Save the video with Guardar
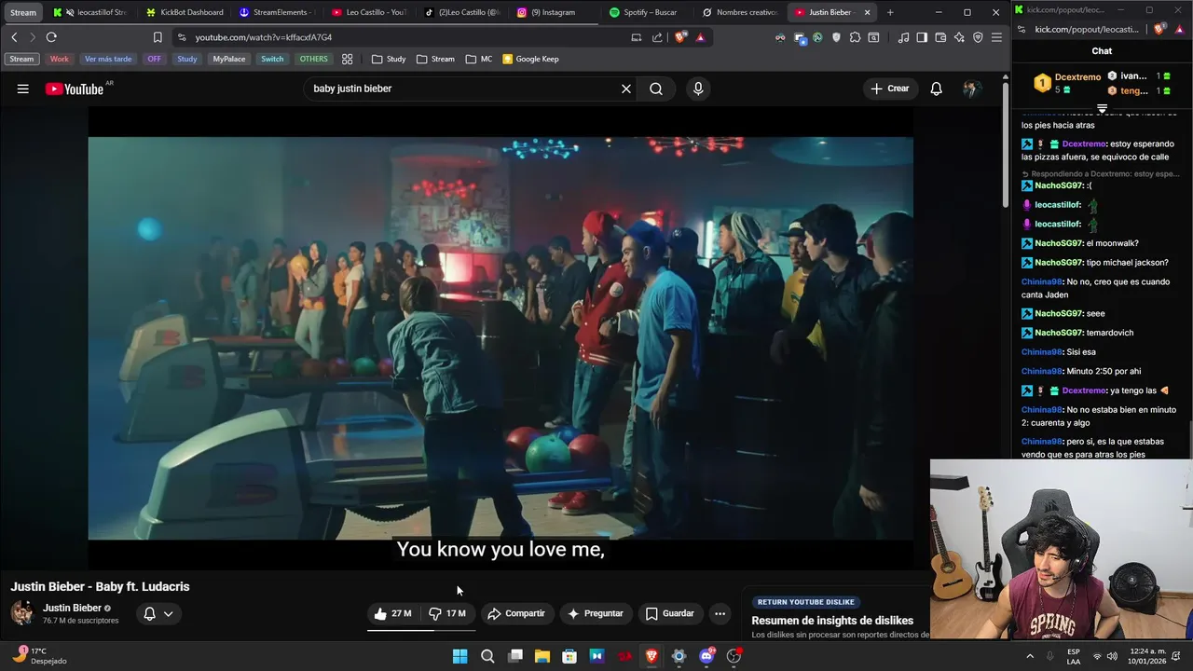The width and height of the screenshot is (1193, 671). [670, 613]
